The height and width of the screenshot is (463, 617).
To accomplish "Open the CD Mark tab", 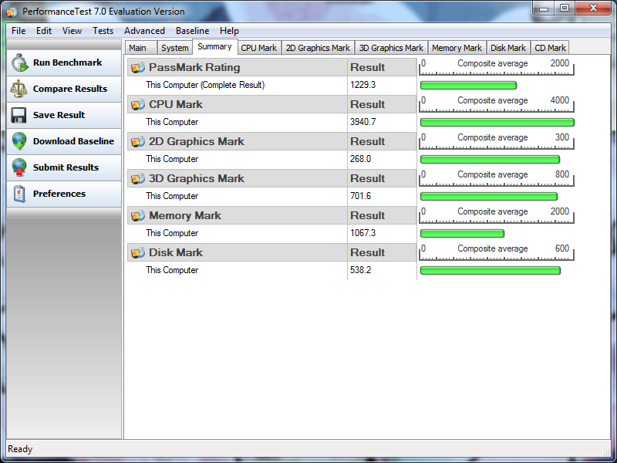I will [x=550, y=48].
